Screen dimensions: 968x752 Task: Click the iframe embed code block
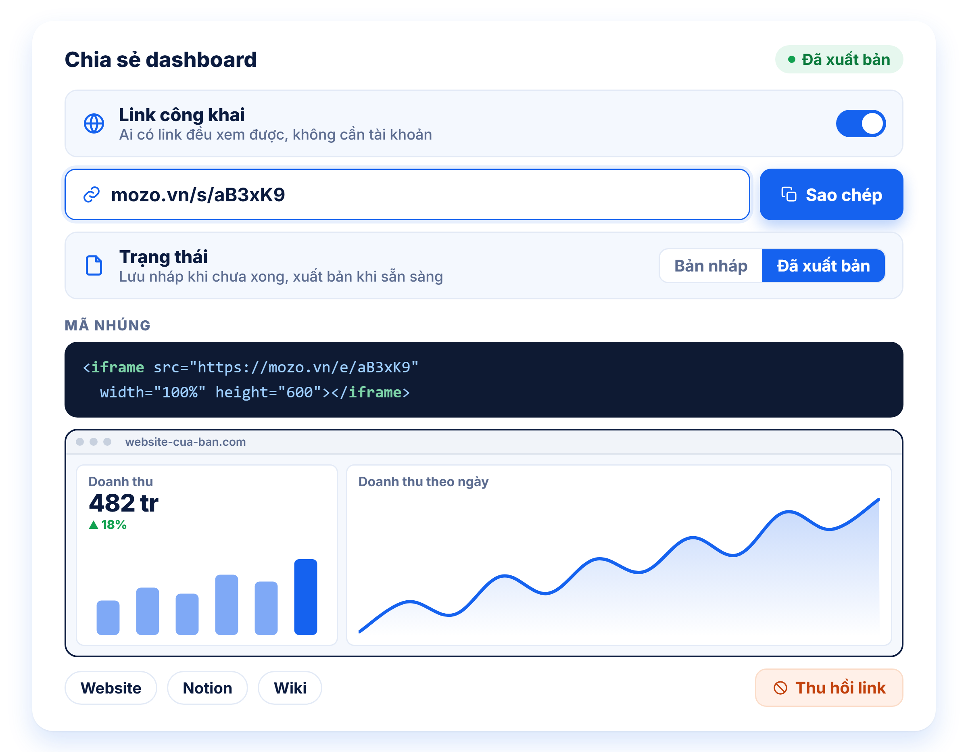coord(484,380)
